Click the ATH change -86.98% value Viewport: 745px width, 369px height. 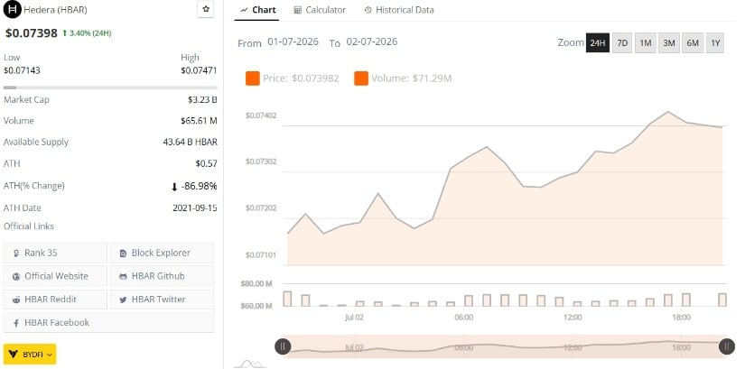tap(194, 186)
